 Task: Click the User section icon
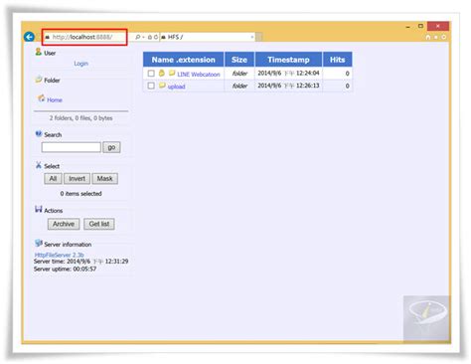(39, 52)
